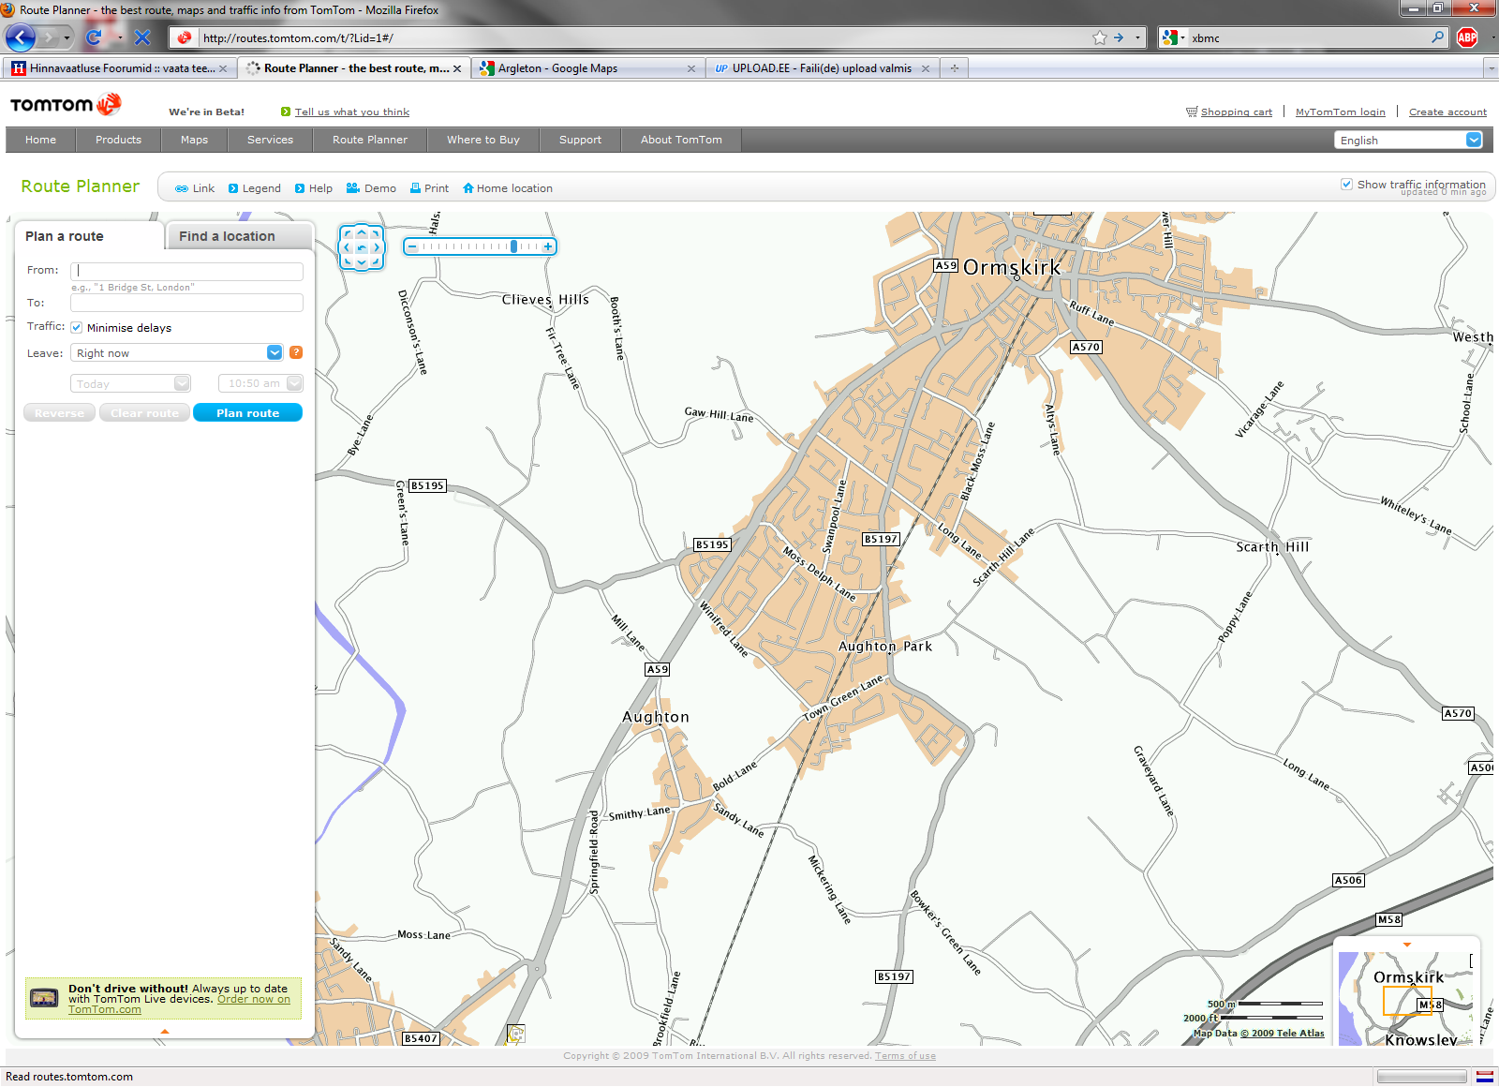Click in the From address field
Viewport: 1499px width, 1087px height.
[x=186, y=271]
